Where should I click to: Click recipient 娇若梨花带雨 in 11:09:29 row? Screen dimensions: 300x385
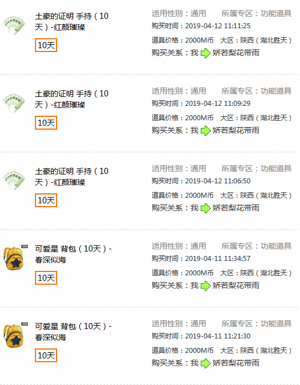[x=236, y=130]
